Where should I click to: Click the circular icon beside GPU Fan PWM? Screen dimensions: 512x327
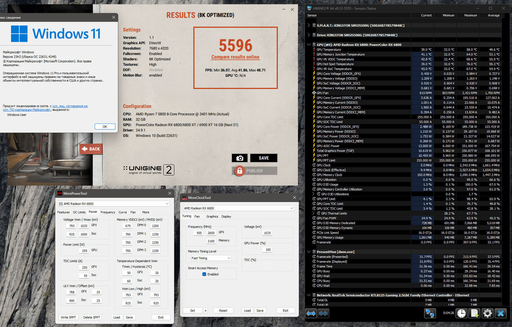click(x=314, y=218)
